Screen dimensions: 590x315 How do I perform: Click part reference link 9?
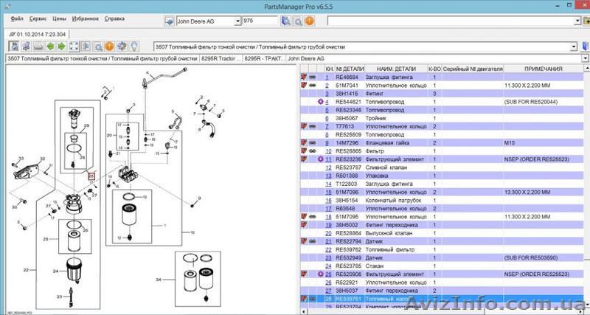click(x=328, y=142)
